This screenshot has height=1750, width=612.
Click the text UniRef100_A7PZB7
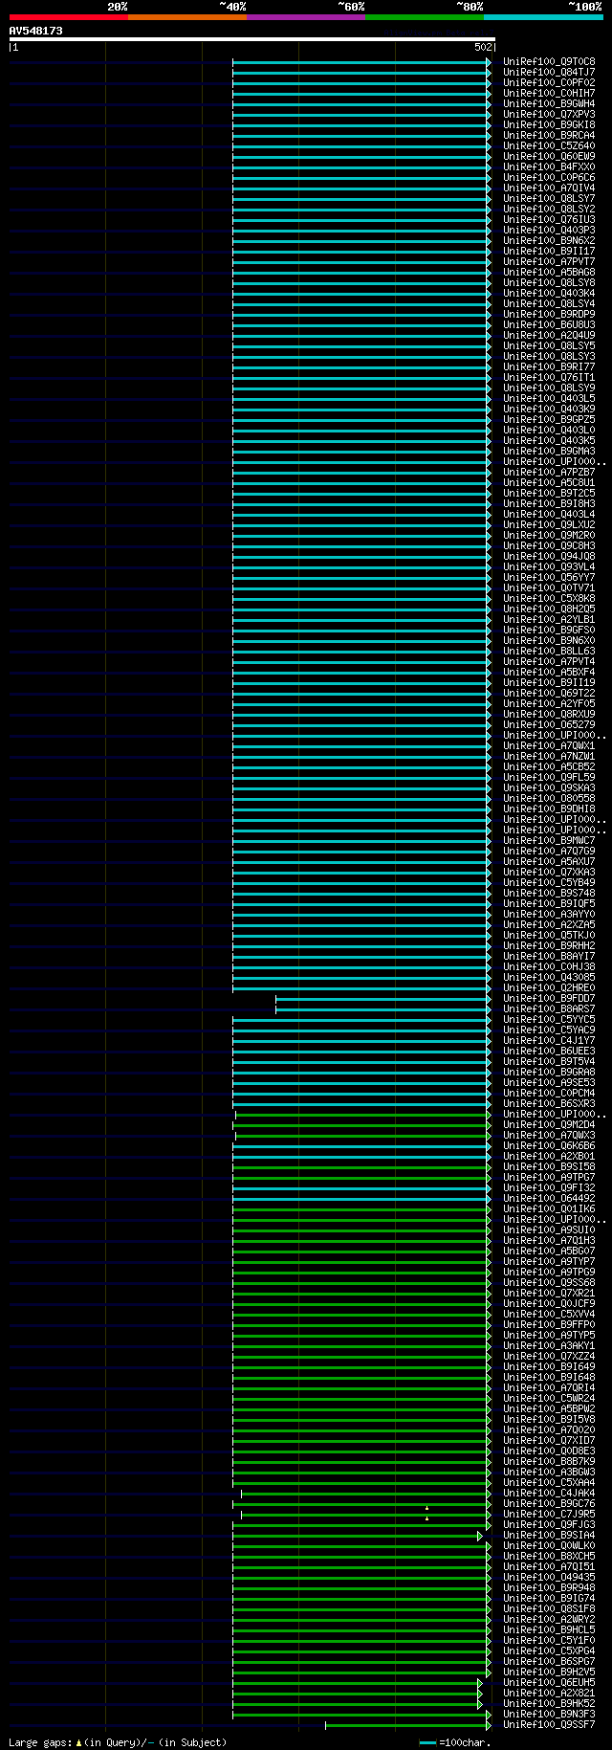pos(549,473)
